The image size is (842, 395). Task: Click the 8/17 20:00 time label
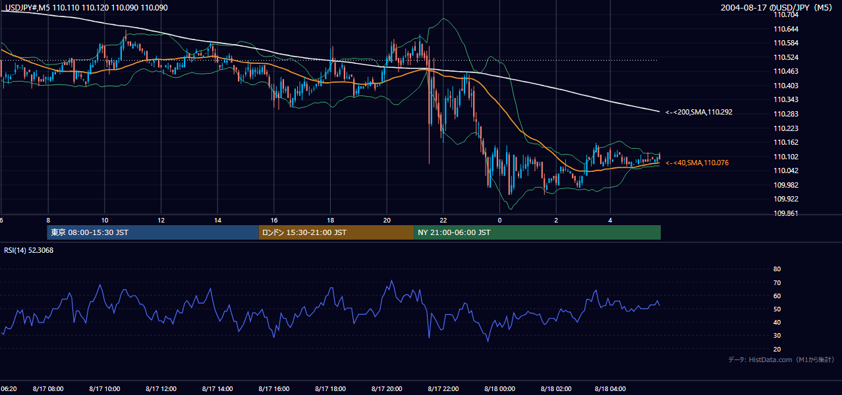point(386,389)
